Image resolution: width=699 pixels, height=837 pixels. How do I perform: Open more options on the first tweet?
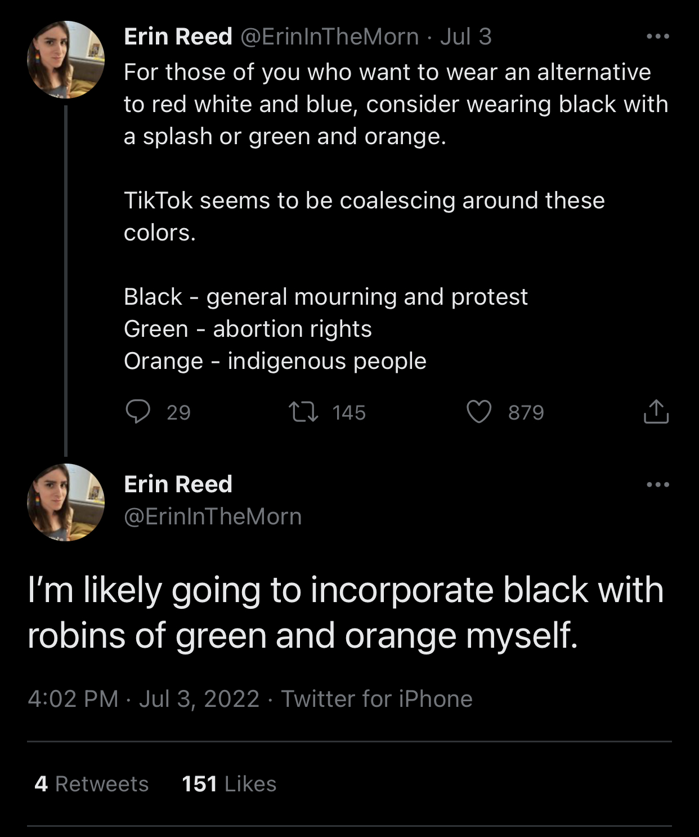pyautogui.click(x=658, y=37)
